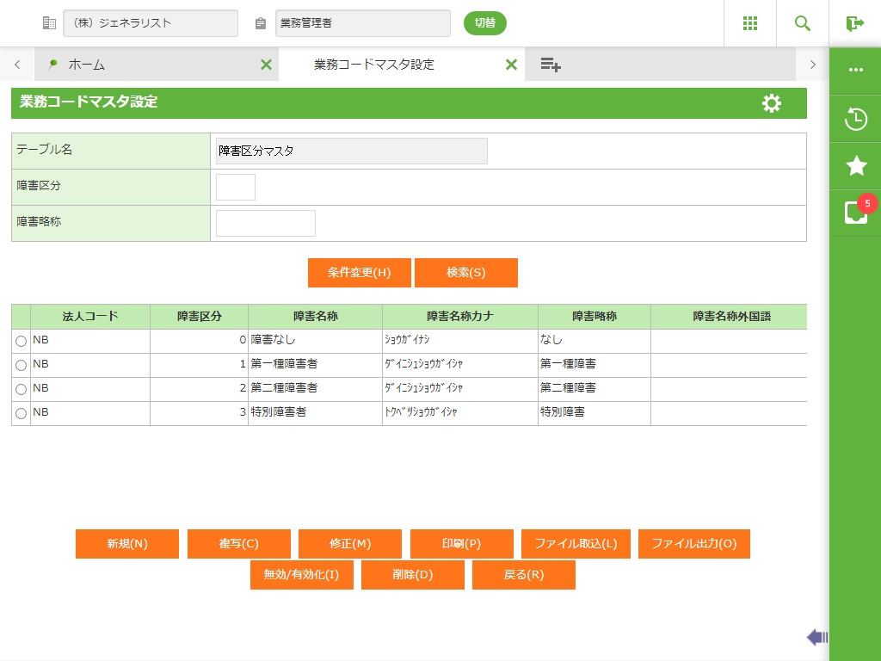Close the 業務コードマスタ設定 tab
881x661 pixels.
pyautogui.click(x=511, y=65)
